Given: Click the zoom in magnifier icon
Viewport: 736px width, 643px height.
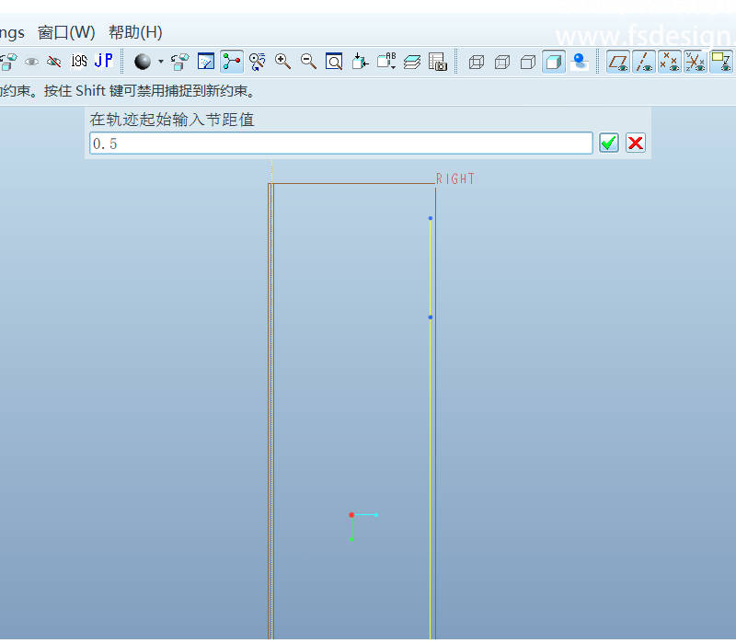Looking at the screenshot, I should [283, 62].
